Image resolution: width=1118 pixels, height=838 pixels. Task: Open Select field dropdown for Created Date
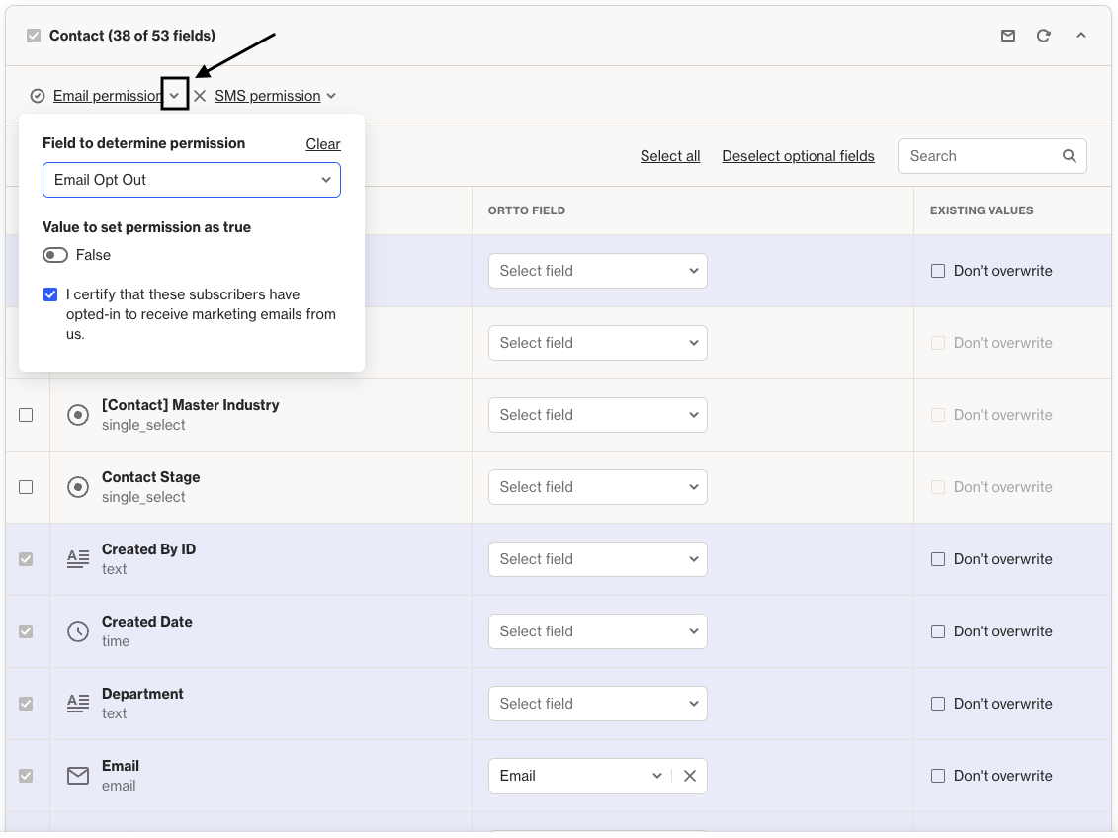coord(597,631)
